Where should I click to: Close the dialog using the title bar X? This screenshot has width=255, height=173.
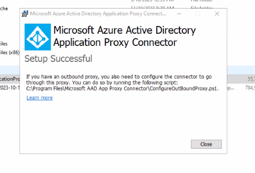pyautogui.click(x=217, y=14)
